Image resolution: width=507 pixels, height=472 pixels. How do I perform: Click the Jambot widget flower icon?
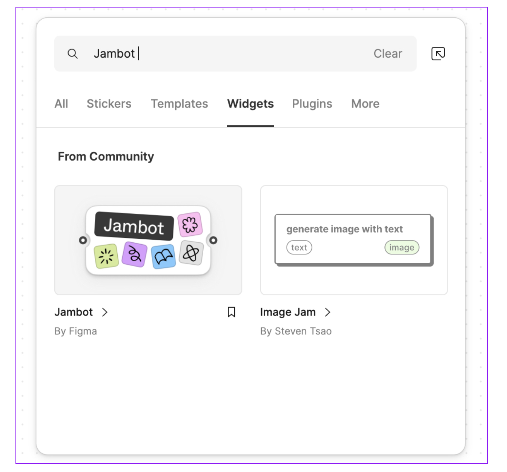point(190,224)
